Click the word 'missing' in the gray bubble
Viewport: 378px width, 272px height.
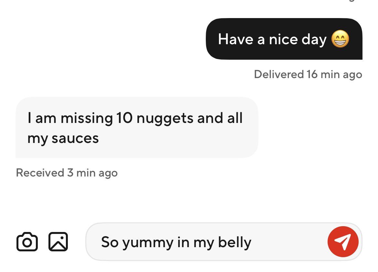click(x=87, y=118)
